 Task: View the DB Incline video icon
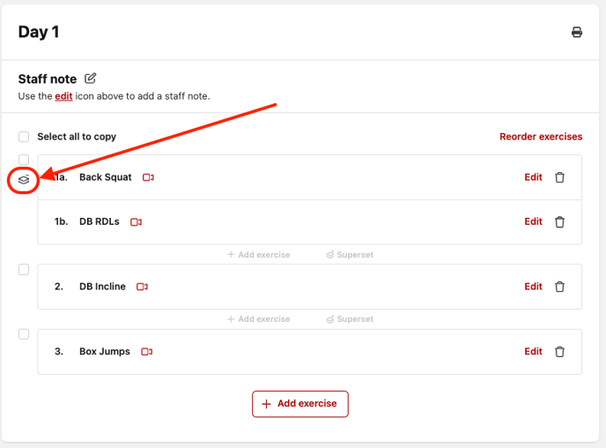[143, 287]
